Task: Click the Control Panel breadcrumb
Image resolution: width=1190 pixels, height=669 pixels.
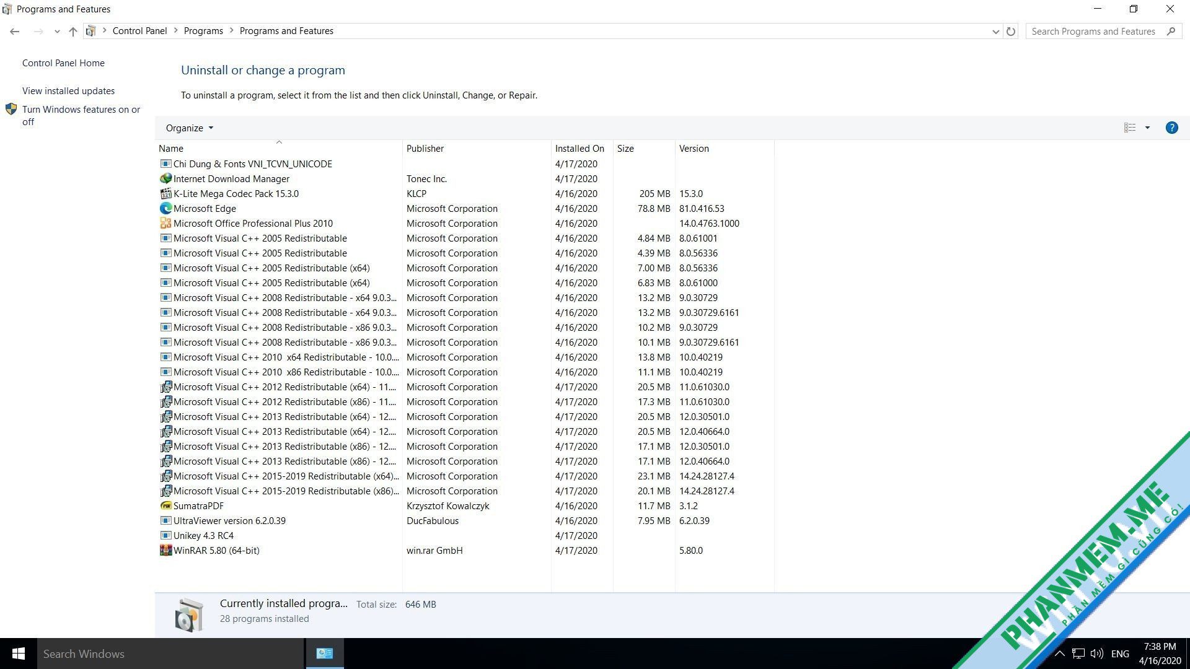Action: coord(139,31)
